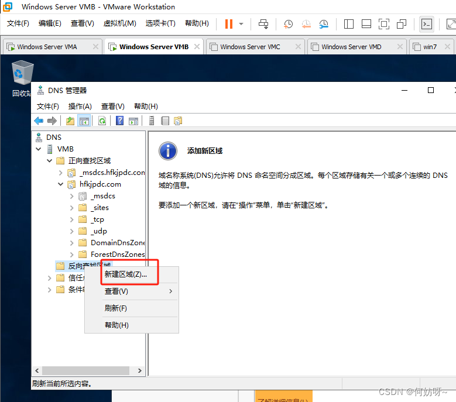Select the ForestDnsZones tree item

pos(118,255)
